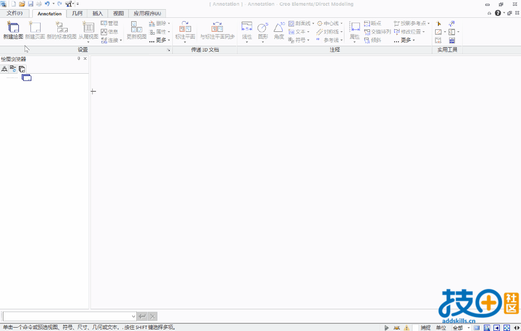The image size is (521, 331).
Task: Click the fit-view arrows icon in status bar
Action: [507, 328]
